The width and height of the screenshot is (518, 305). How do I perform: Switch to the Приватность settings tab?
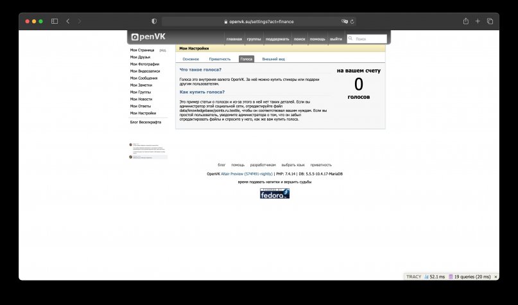point(220,59)
